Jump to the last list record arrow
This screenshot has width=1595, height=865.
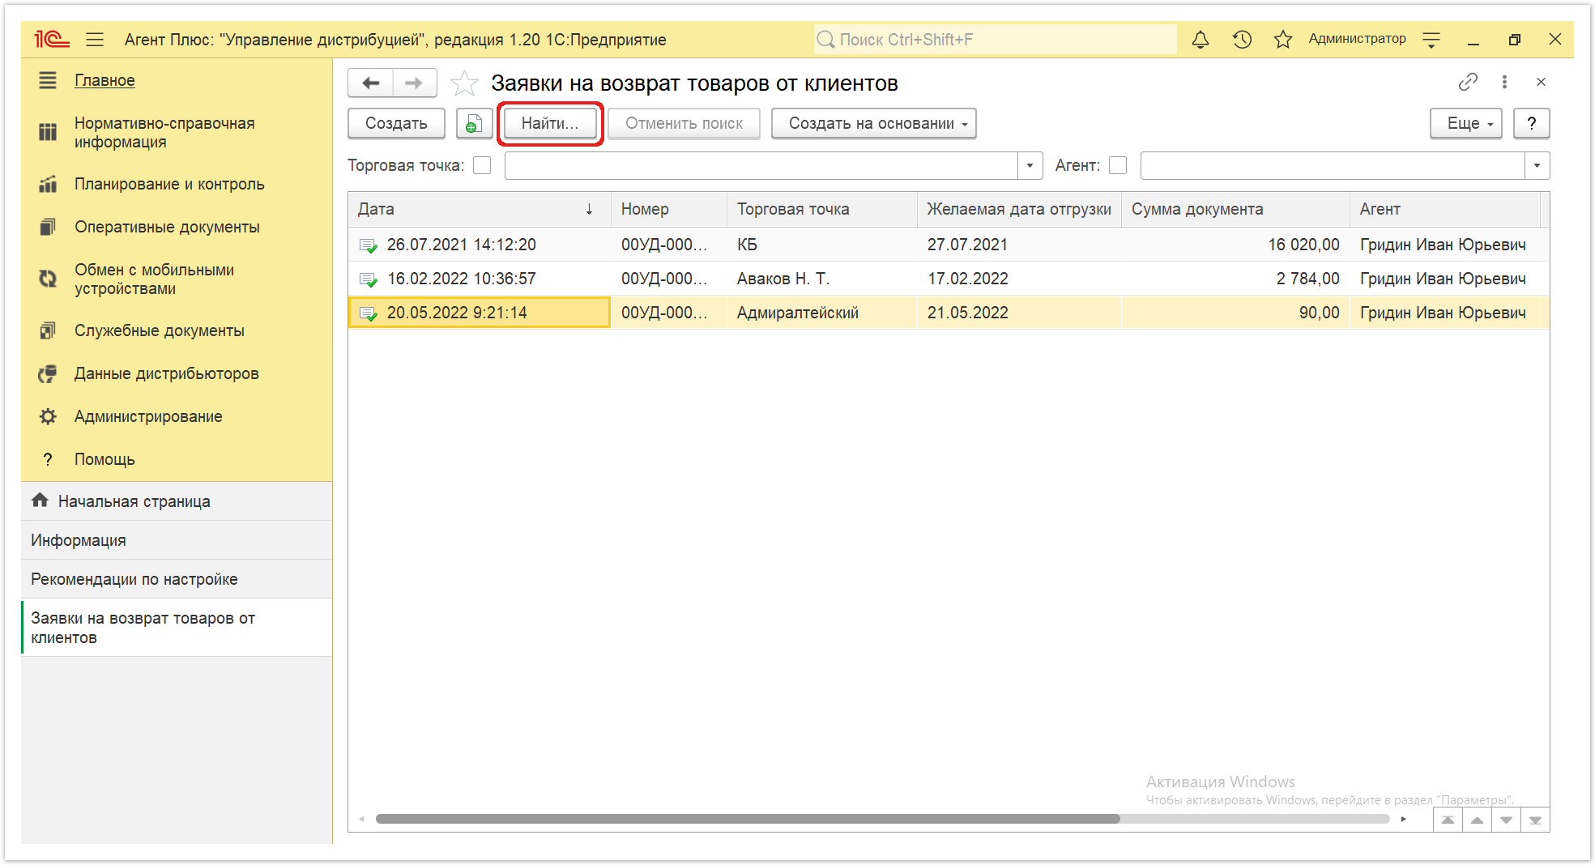[1535, 820]
